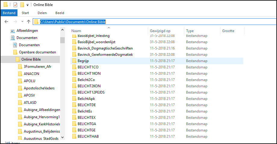
Task: Click the folder icon in address bar
Action: coord(36,22)
